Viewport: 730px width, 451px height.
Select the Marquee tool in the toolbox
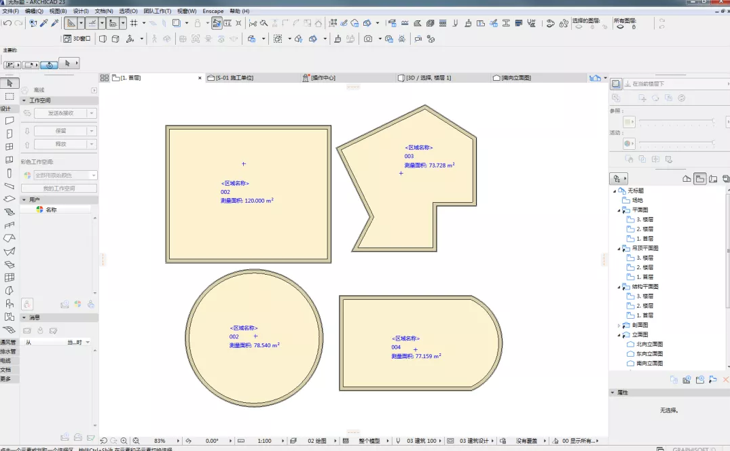pyautogui.click(x=10, y=96)
